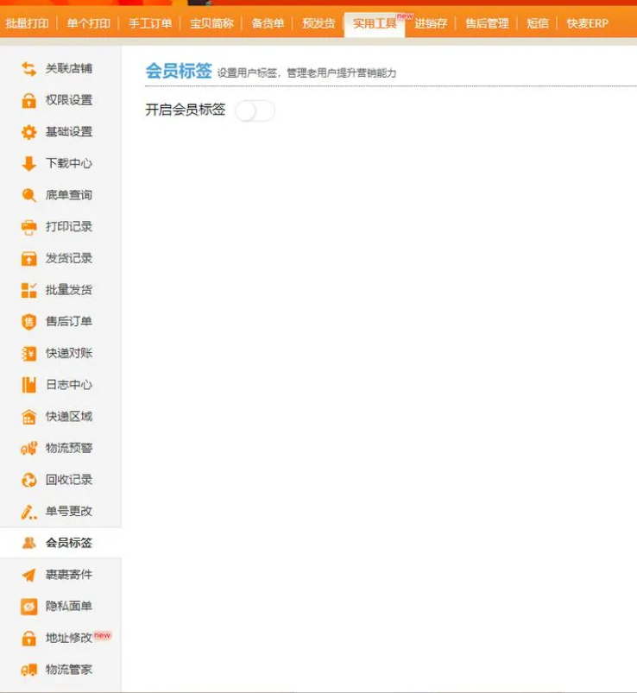Click the 发货记录 box icon
This screenshot has height=693, width=637.
(x=28, y=259)
